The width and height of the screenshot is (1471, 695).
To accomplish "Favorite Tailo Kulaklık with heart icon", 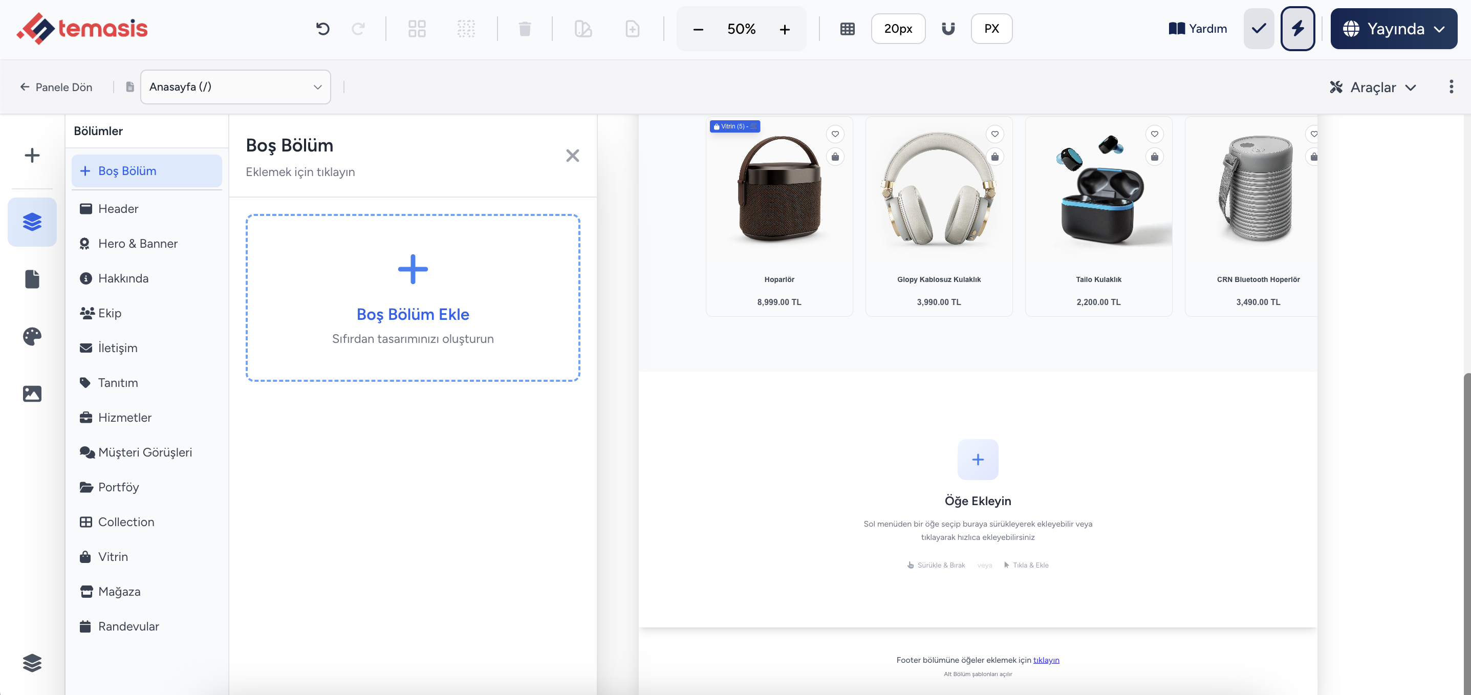I will click(x=1155, y=134).
